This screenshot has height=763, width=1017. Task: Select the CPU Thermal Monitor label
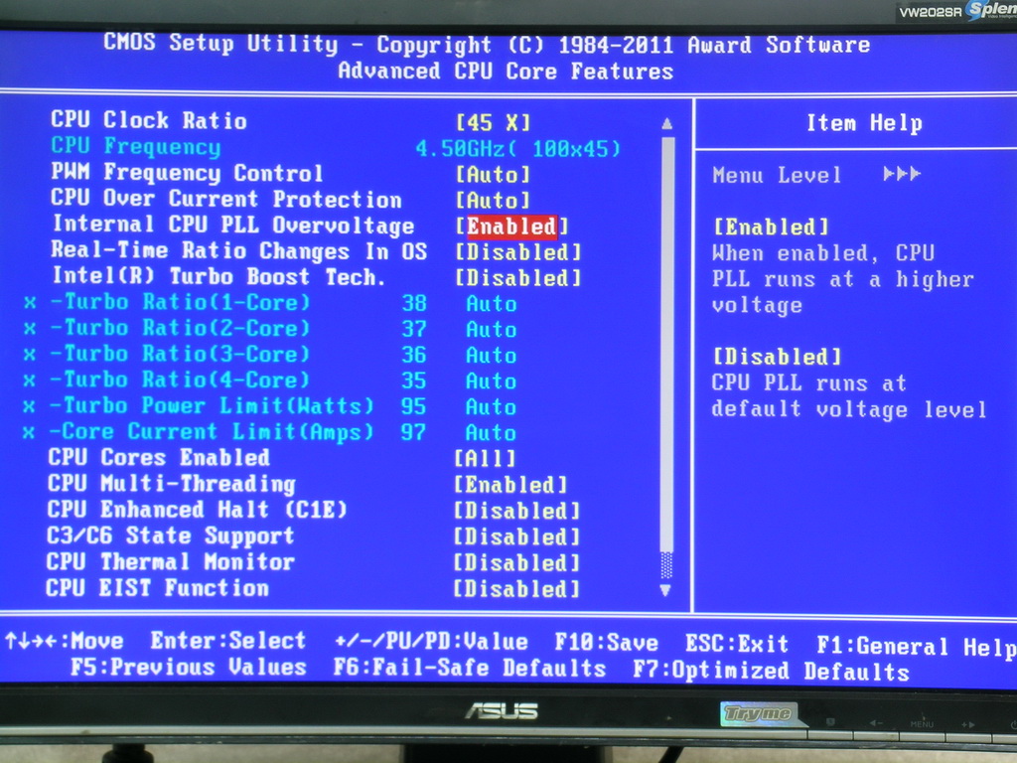coord(171,561)
